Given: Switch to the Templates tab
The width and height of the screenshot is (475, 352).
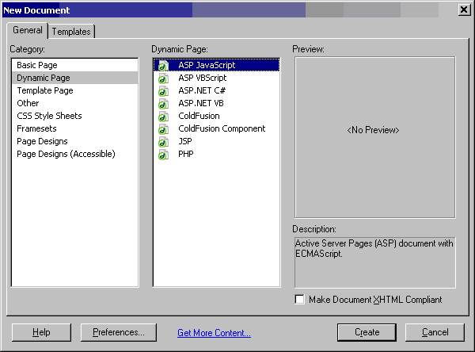Looking at the screenshot, I should (71, 32).
